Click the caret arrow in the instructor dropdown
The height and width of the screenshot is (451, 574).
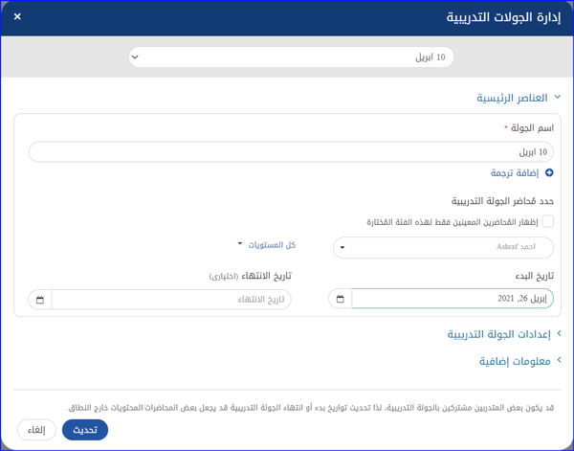coord(342,248)
